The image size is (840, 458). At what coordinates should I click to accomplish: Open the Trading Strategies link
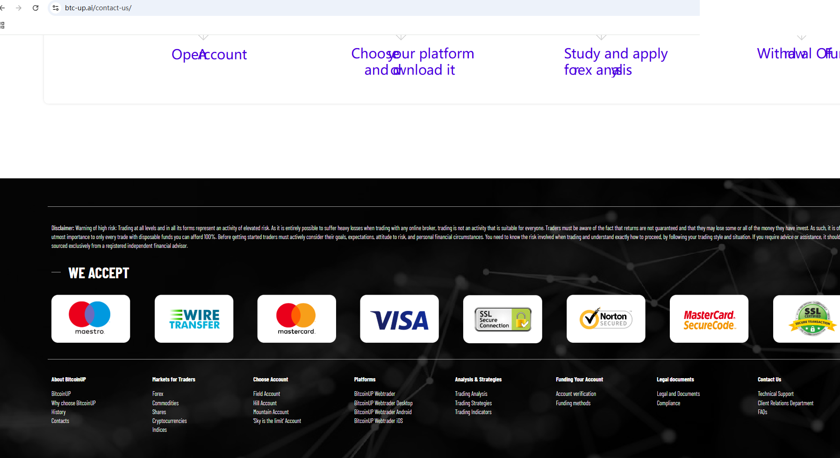coord(474,403)
